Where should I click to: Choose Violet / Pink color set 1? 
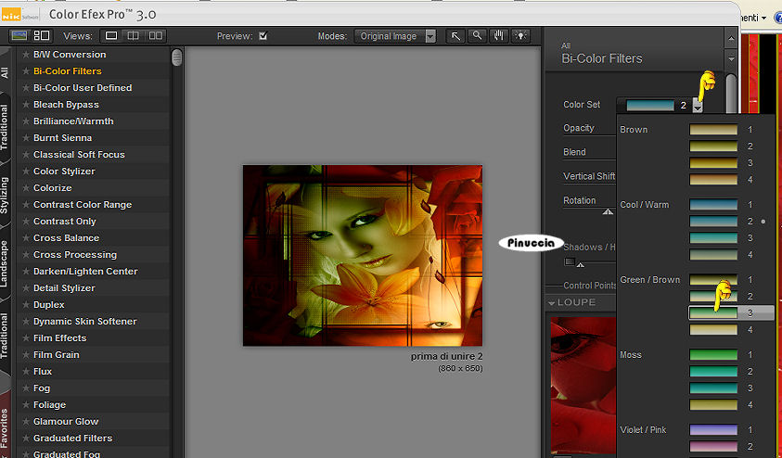click(x=713, y=429)
